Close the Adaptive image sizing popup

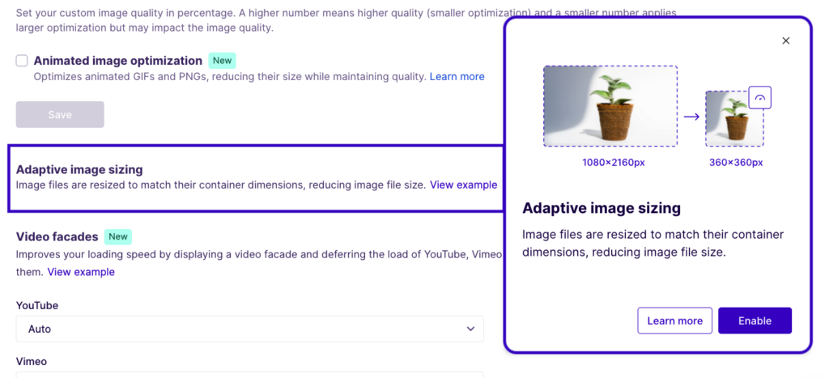click(x=785, y=40)
